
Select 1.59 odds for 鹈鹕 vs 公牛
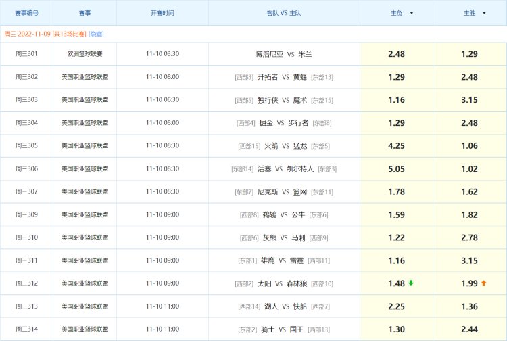[396, 215]
